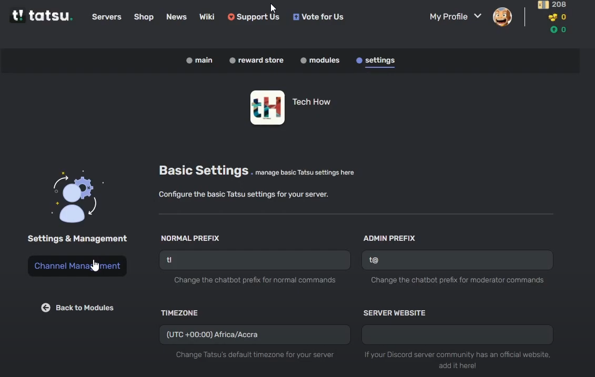Switch to the reward store tab
The image size is (595, 377).
pyautogui.click(x=256, y=60)
